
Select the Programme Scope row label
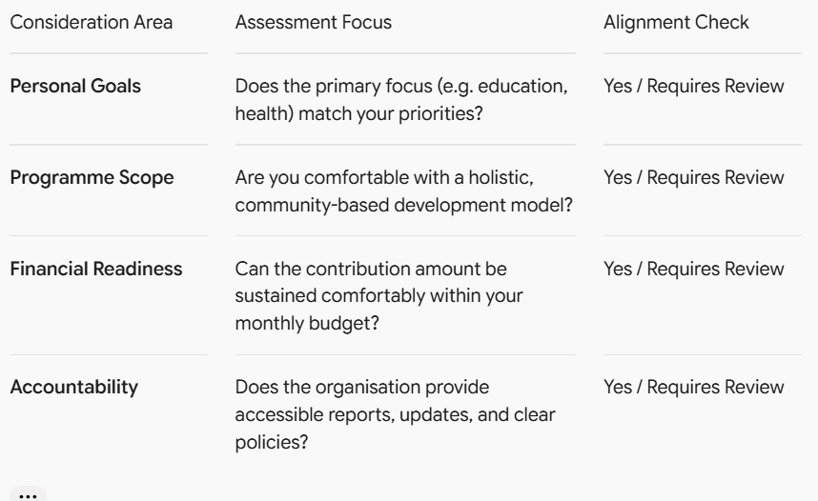tap(92, 177)
